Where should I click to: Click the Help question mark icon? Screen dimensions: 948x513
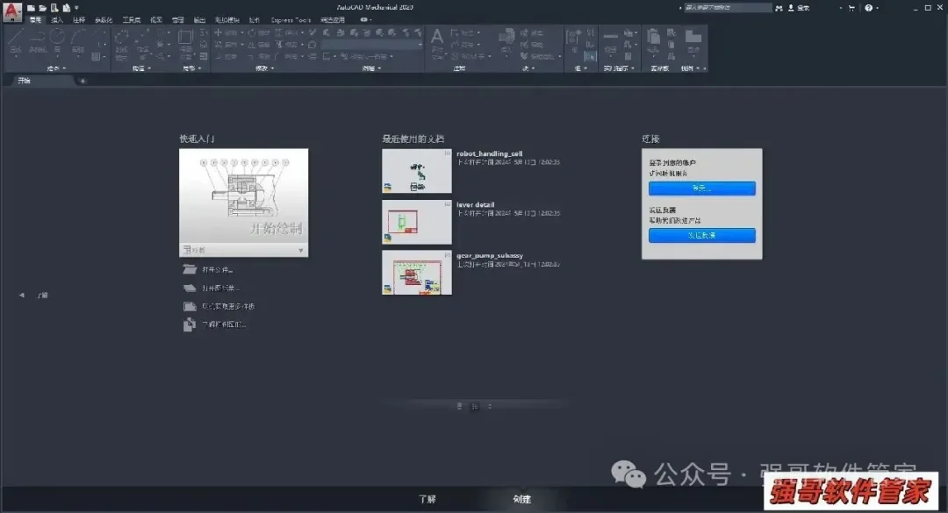(869, 8)
